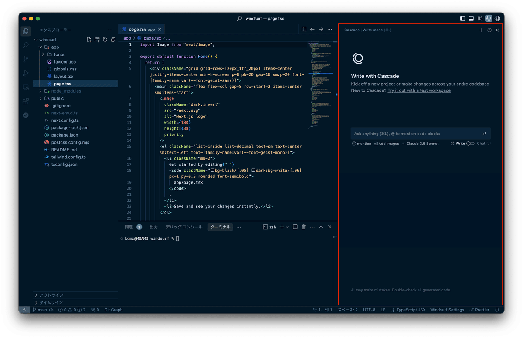Close the page.tsx editor tab
The image size is (523, 338).
click(x=160, y=30)
